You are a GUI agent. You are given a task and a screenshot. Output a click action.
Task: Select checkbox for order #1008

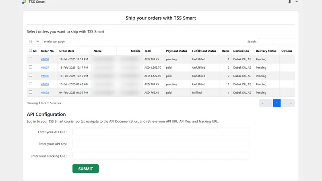pos(31,59)
